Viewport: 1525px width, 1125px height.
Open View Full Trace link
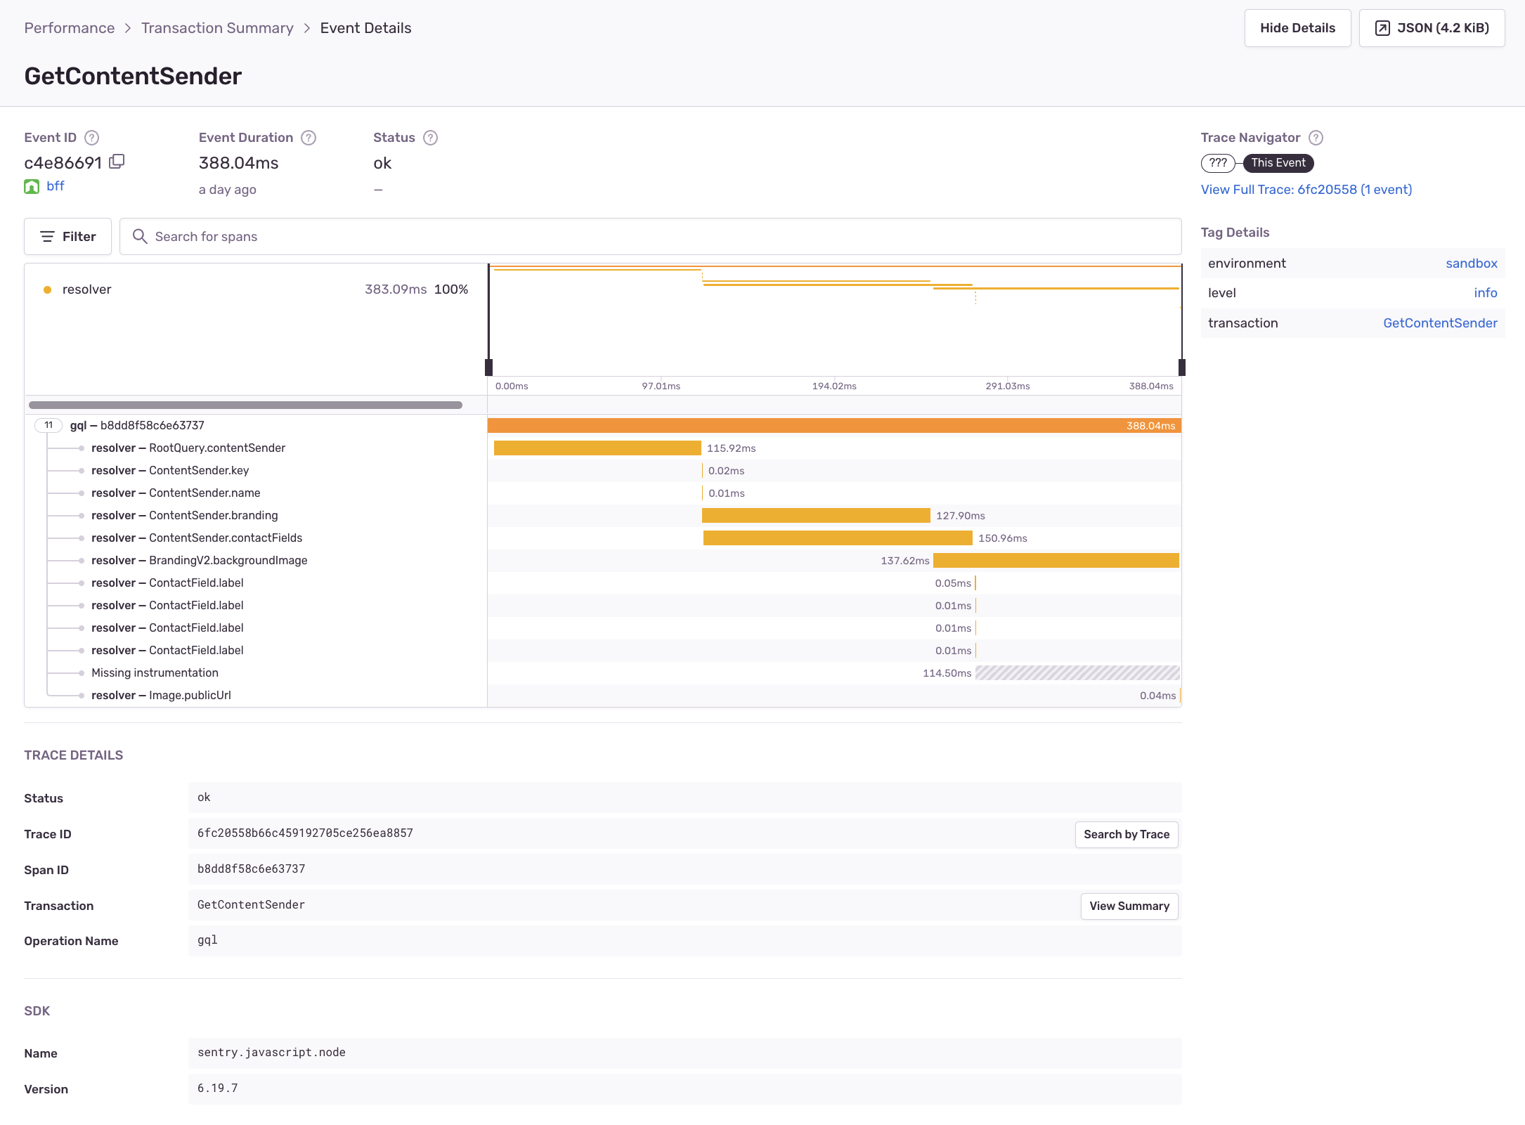(1306, 190)
